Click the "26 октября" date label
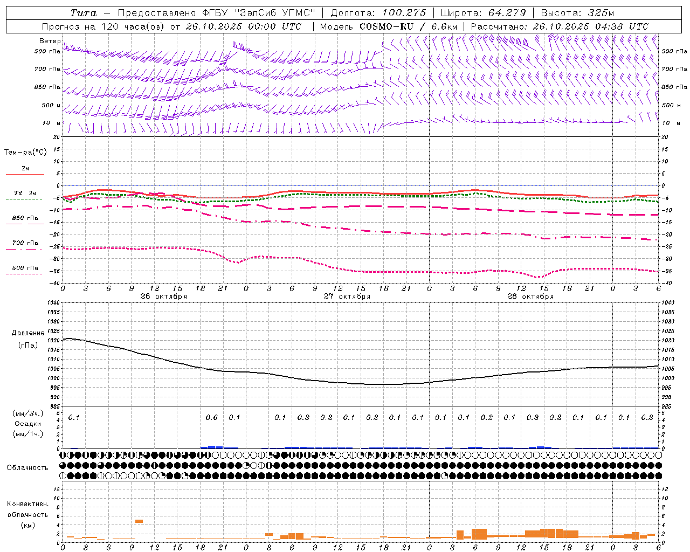This screenshot has width=690, height=552. pos(164,296)
